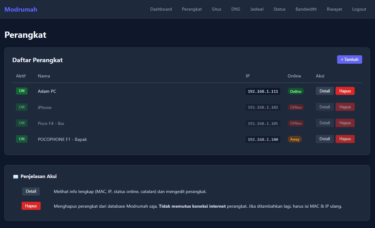Select the POCOPHONE F1 - Bapak name
375x228 pixels.
[x=62, y=139]
